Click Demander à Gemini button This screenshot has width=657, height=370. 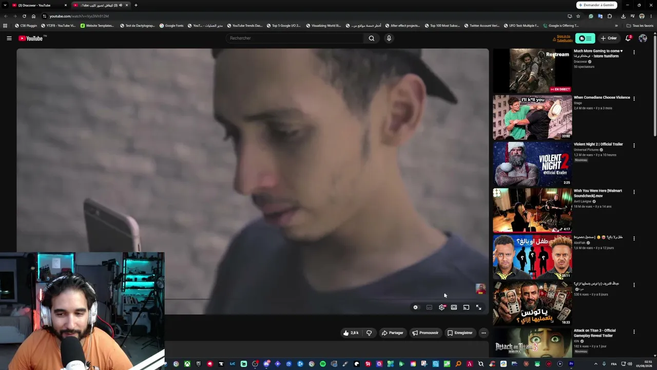pos(596,5)
